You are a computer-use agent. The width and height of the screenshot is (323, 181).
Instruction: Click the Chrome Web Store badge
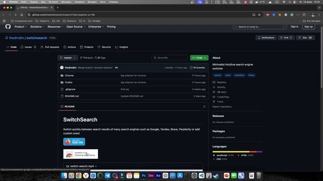click(81, 154)
